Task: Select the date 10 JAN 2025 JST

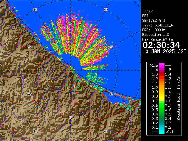Action: pos(164,51)
